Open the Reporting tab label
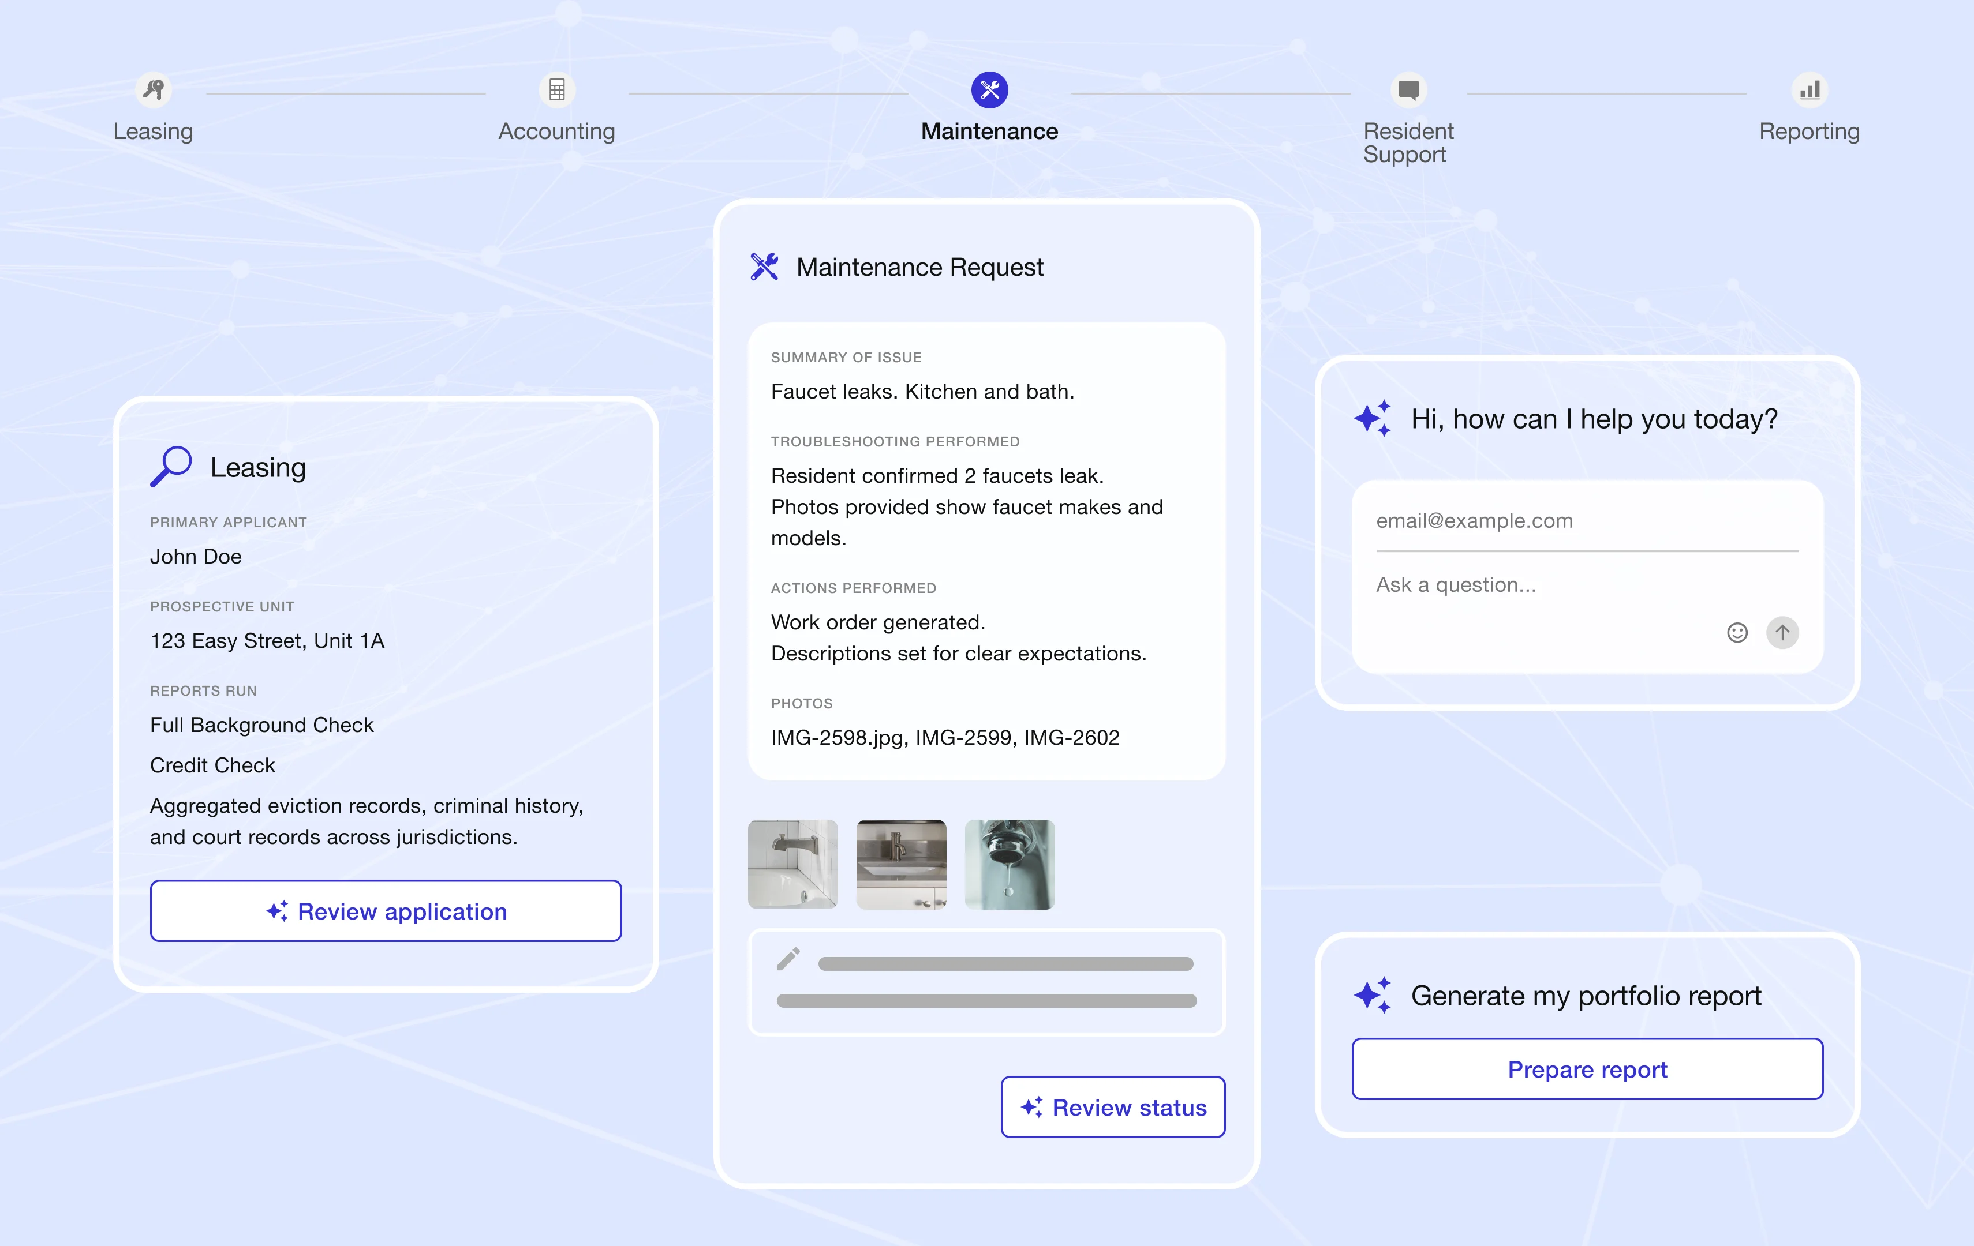The width and height of the screenshot is (1974, 1246). (x=1809, y=131)
